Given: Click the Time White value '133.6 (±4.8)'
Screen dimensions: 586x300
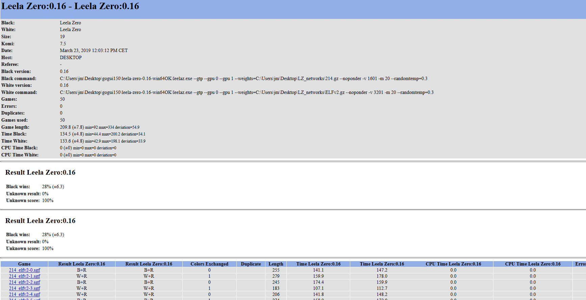Looking at the screenshot, I should pos(72,141).
